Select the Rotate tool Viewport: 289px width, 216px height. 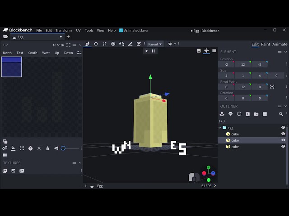click(x=104, y=44)
